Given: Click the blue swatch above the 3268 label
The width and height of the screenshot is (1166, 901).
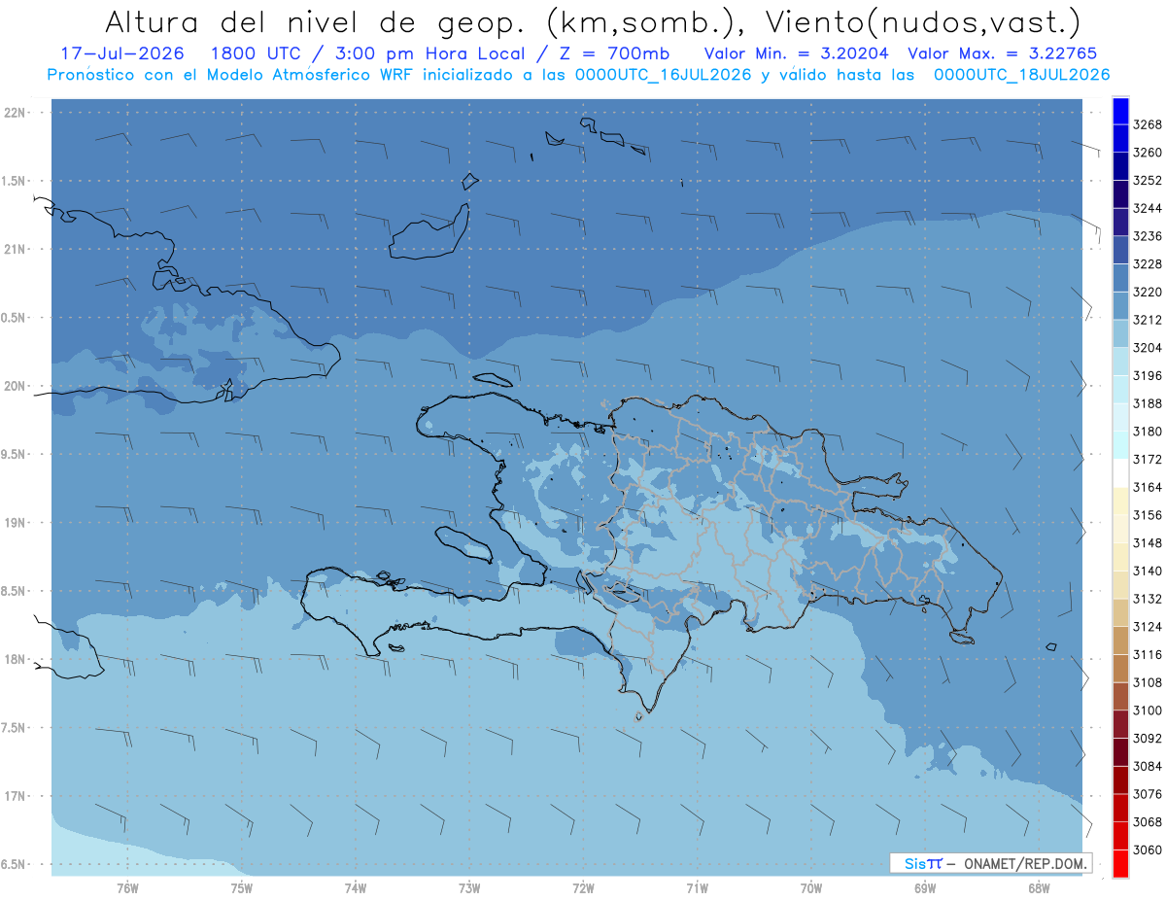Looking at the screenshot, I should (x=1120, y=111).
